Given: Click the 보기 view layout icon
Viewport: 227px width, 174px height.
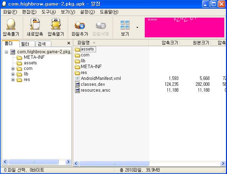Looking at the screenshot, I should coord(125,24).
